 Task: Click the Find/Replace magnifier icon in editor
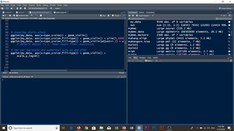pyautogui.click(x=32, y=15)
